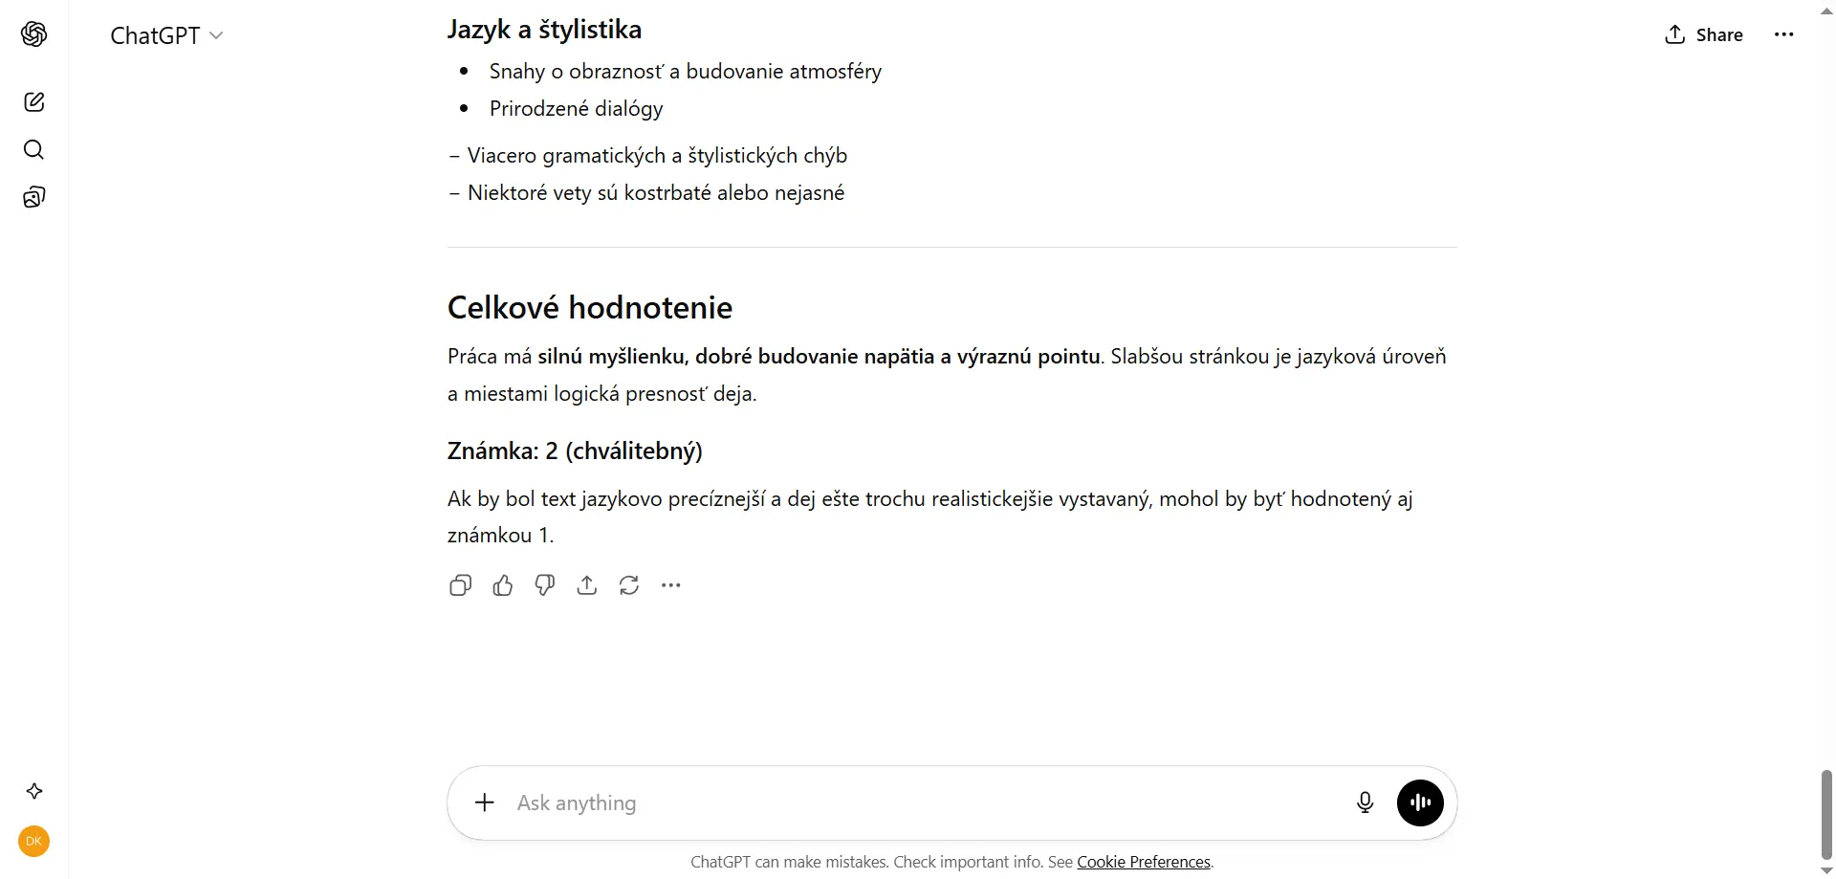Open conversation options three-dot menu
This screenshot has width=1836, height=879.
pyautogui.click(x=1784, y=34)
